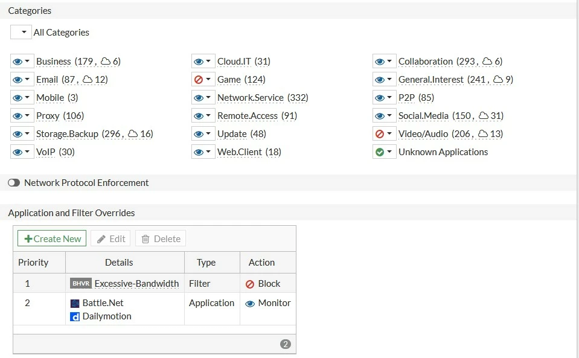Open the Video/Audio action dropdown arrow
This screenshot has height=358, width=579.
tap(389, 133)
